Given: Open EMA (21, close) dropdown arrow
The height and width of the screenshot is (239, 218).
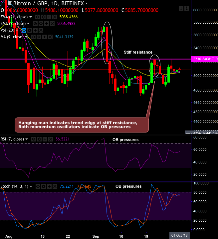Looking at the screenshot, I should (x=31, y=17).
